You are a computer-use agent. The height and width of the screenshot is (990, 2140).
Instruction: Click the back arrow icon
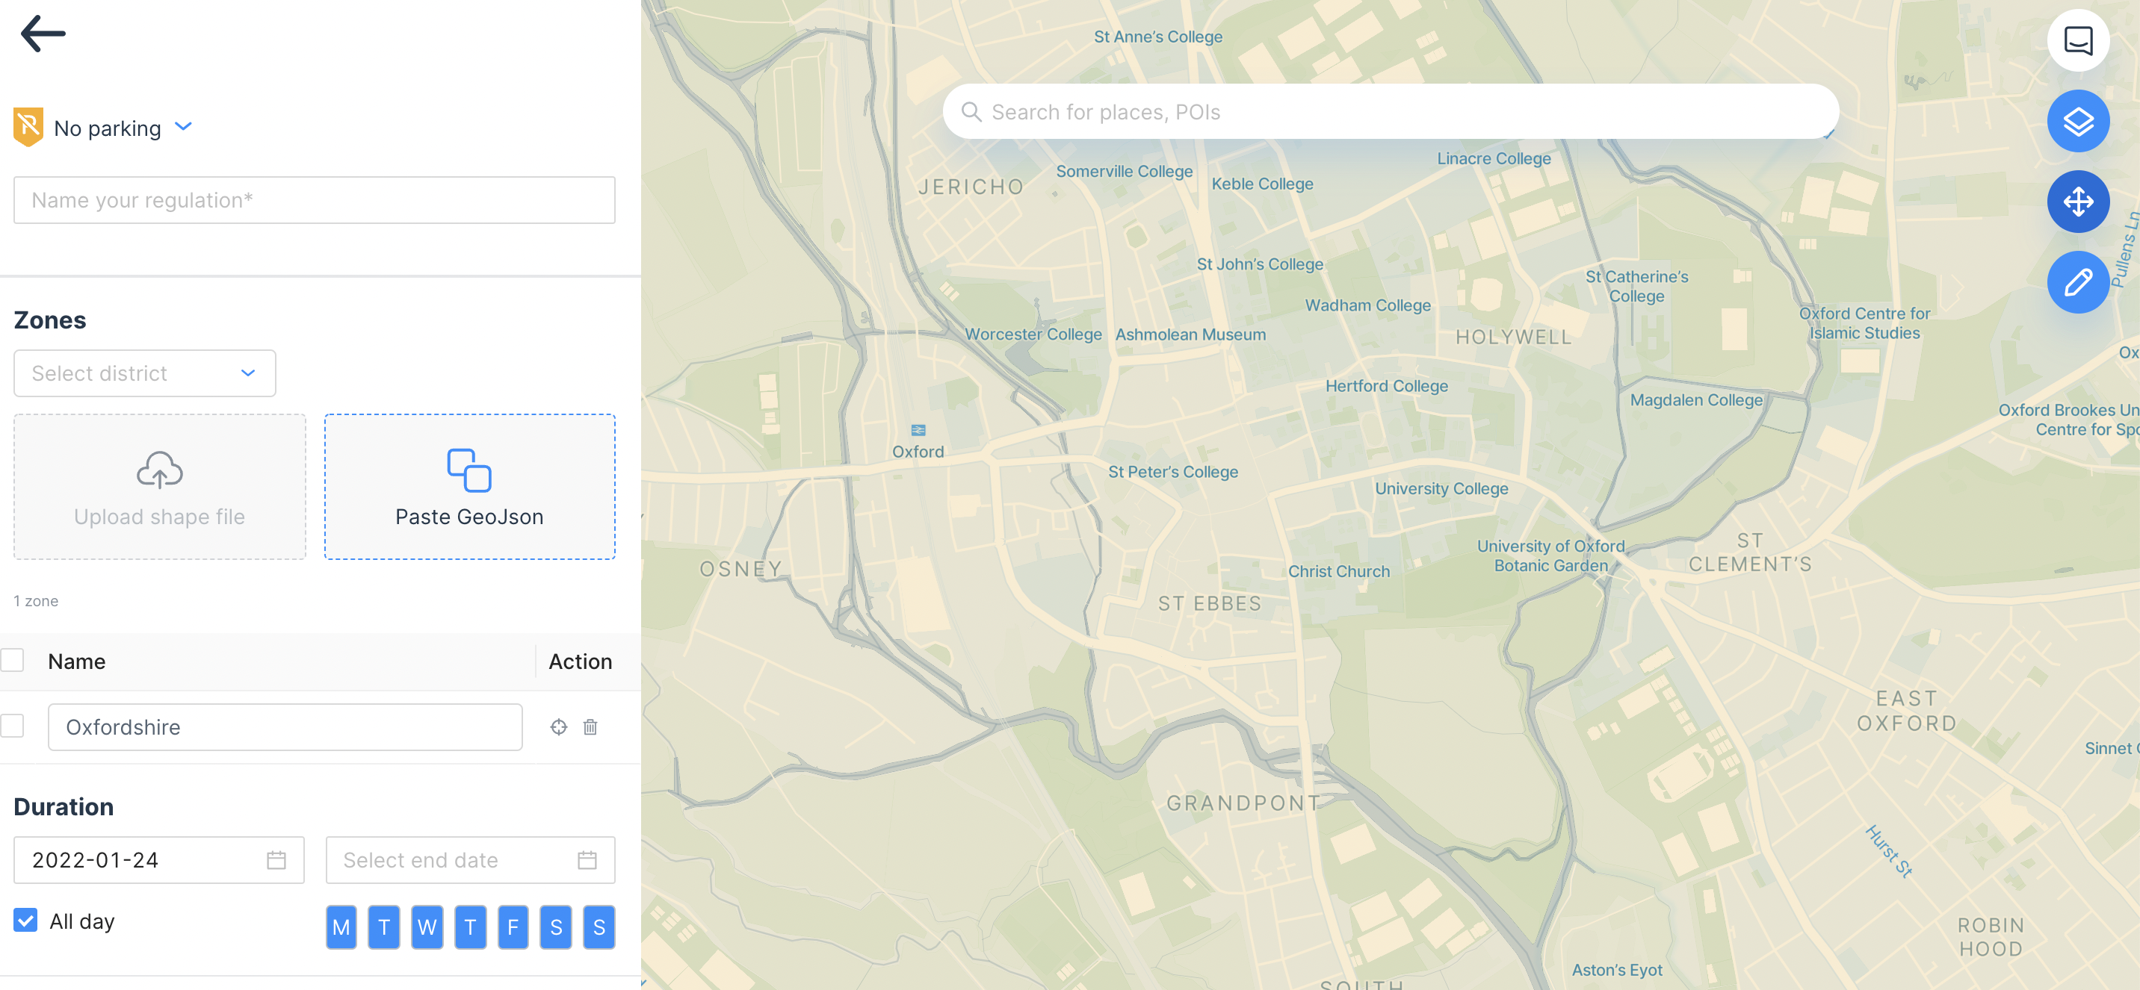tap(43, 34)
